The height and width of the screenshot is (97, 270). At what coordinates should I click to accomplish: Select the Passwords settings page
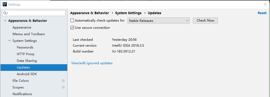click(25, 47)
